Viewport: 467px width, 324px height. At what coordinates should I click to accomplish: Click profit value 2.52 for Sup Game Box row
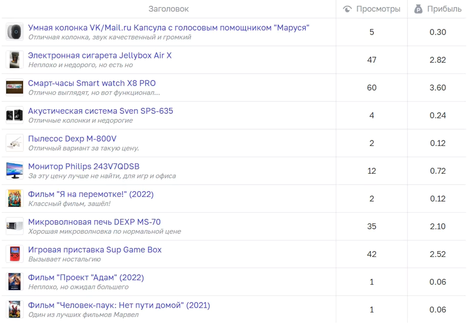[x=438, y=254]
